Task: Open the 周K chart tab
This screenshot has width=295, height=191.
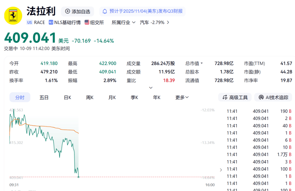Action: click(90, 97)
